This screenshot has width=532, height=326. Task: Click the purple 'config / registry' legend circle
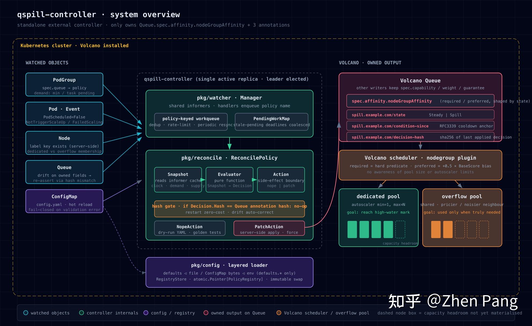[x=146, y=313]
